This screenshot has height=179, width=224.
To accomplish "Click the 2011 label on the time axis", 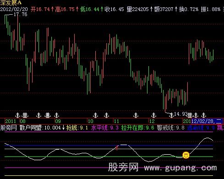I will [x=11, y=121].
